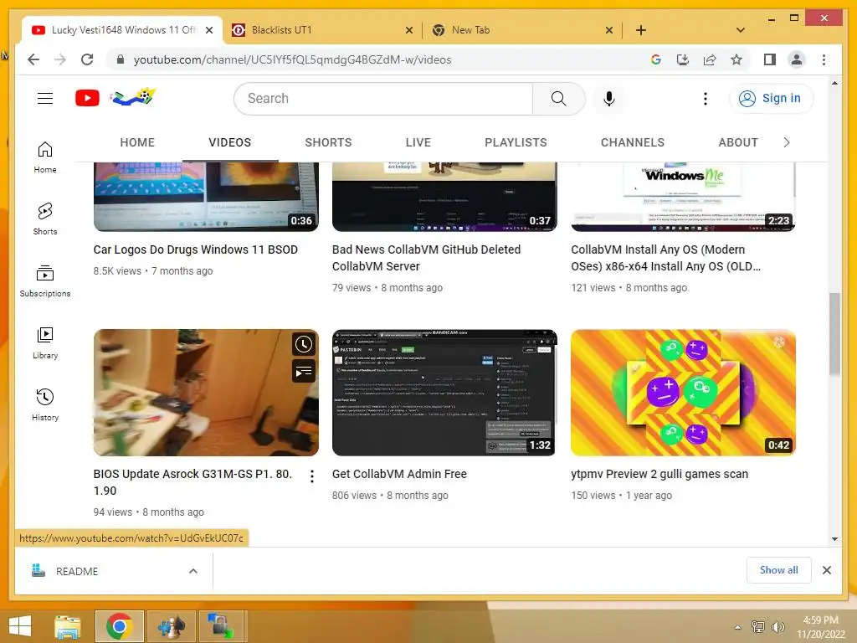Viewport: 857px width, 643px height.
Task: Open Bad News CollabVM GitHub Deleted title
Action: [426, 258]
